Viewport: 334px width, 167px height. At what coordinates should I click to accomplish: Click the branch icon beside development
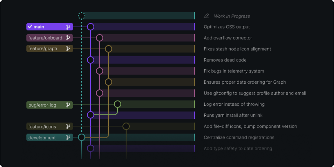click(68, 137)
